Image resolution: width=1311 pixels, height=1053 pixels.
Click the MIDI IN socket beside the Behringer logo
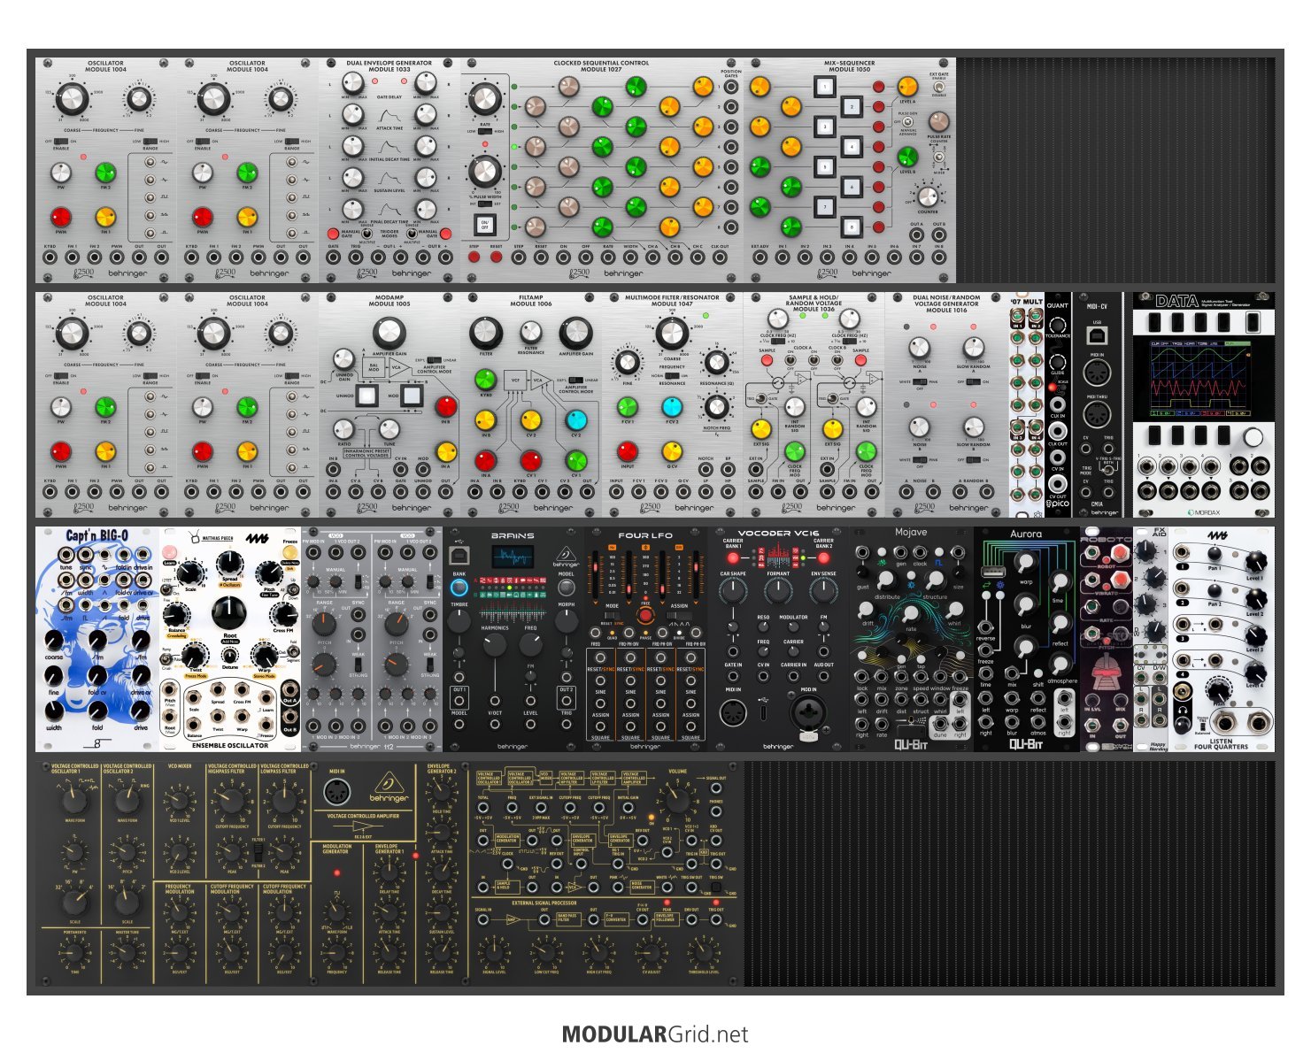337,791
